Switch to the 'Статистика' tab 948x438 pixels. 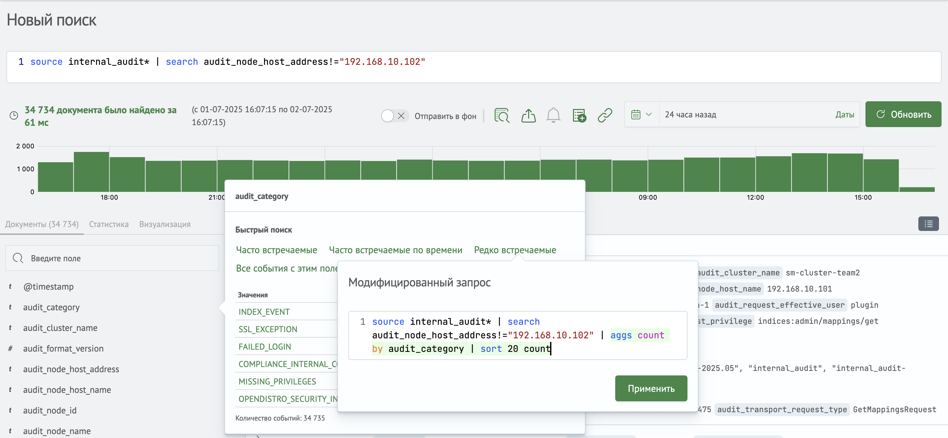click(109, 224)
